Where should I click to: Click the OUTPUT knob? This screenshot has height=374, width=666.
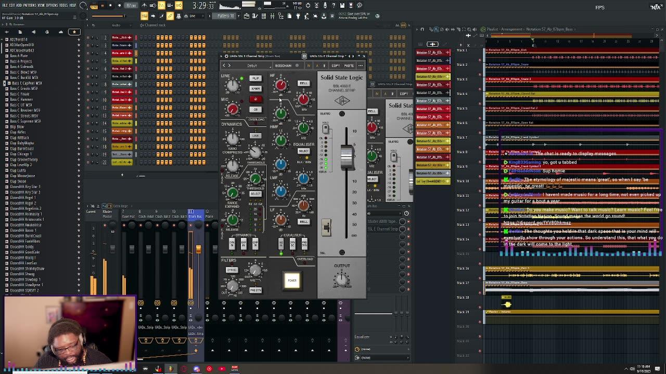tap(342, 279)
